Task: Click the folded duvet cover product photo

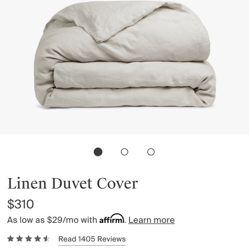Action: pos(125,54)
